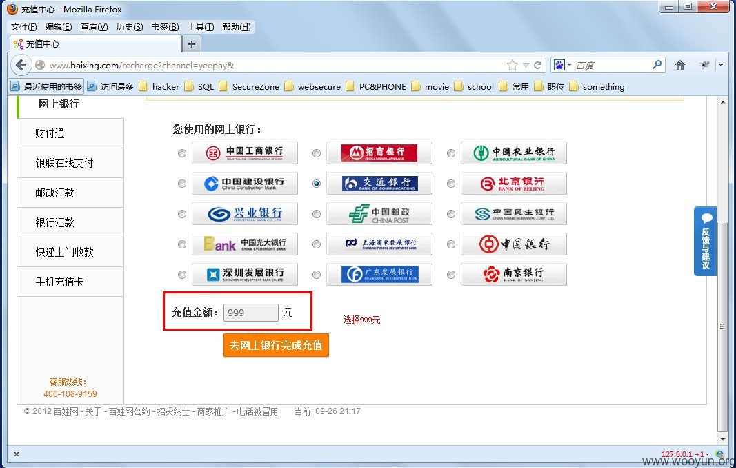Click the 中国建设银行 bank logo
Screen dimensions: 736x468
point(245,183)
